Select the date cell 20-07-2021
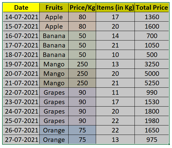Image resolution: width=172 pixels, height=148 pixels. coord(21,73)
